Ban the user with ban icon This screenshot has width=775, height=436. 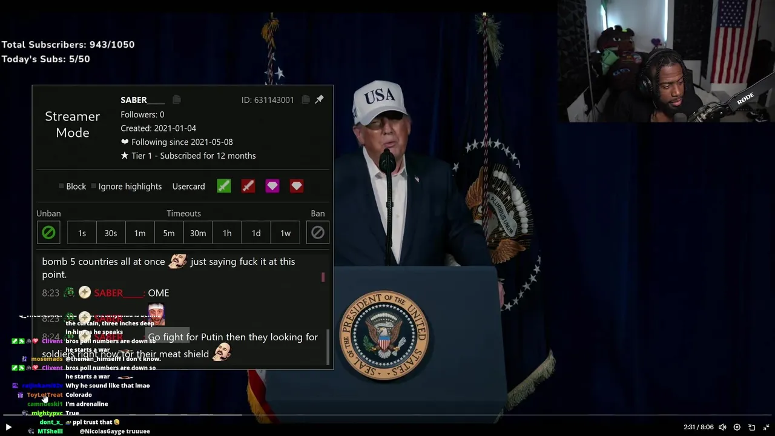pyautogui.click(x=318, y=233)
